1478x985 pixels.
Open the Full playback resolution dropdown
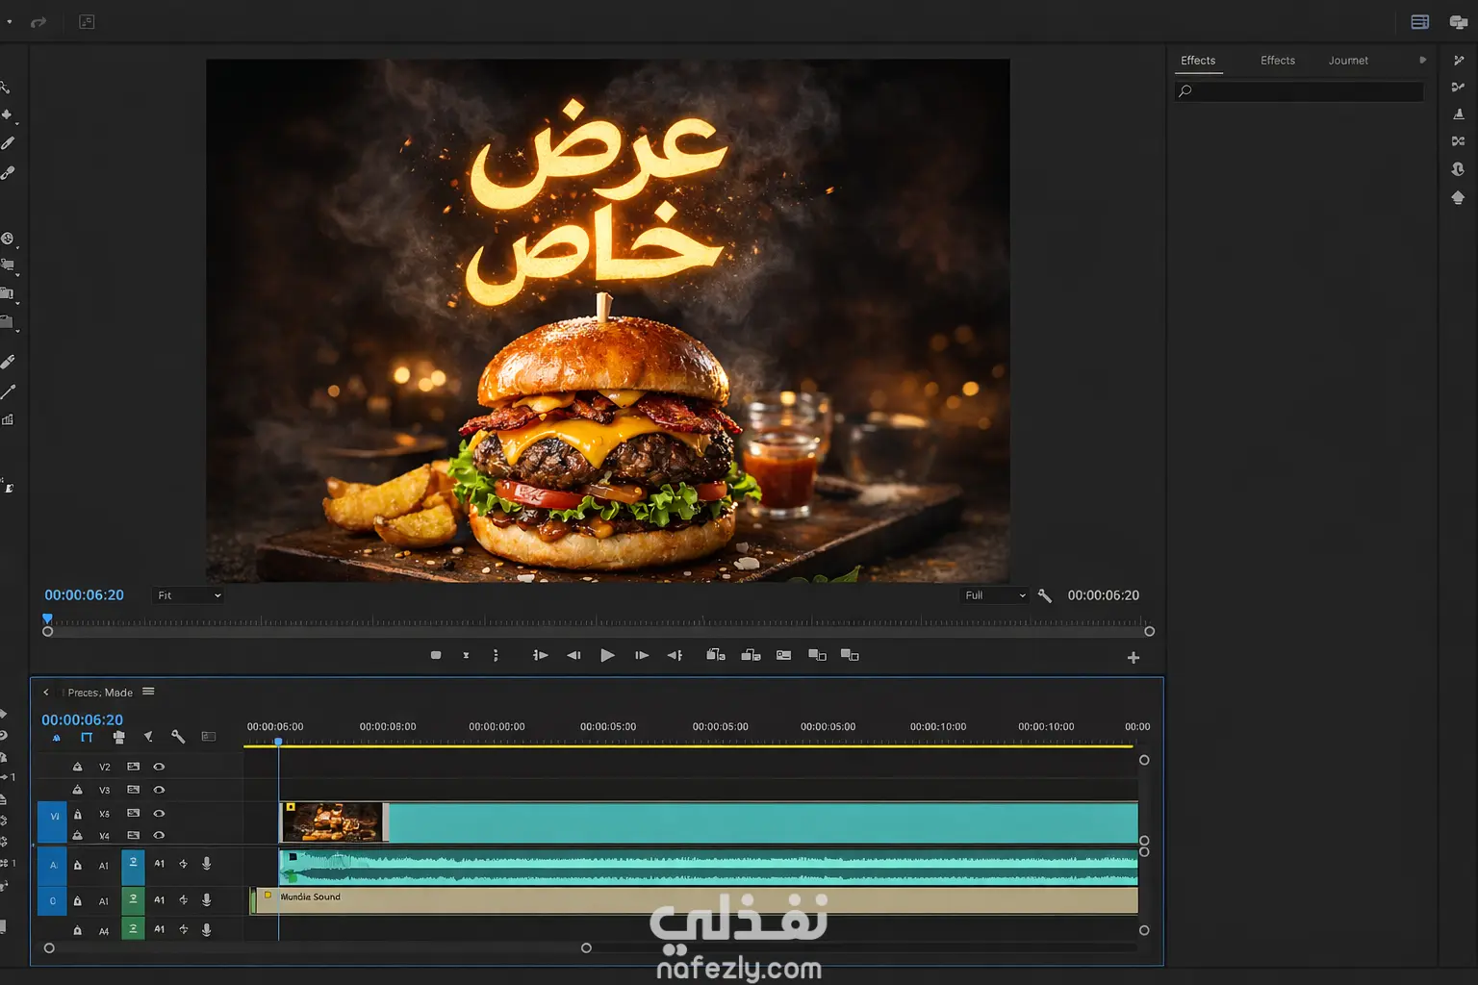click(x=995, y=595)
